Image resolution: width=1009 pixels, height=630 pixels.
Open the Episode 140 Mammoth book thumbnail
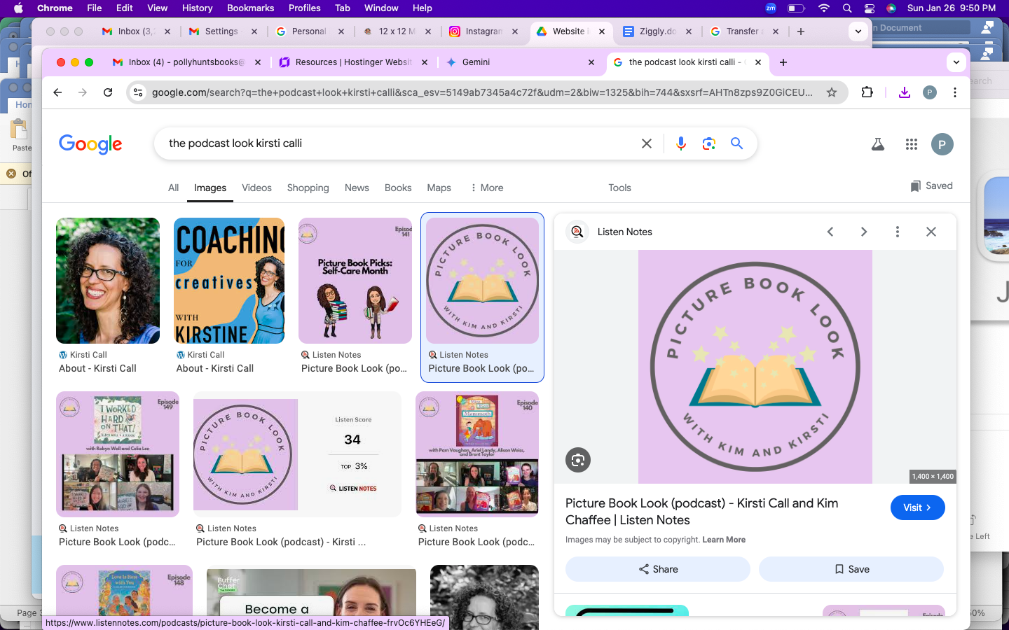tap(477, 454)
